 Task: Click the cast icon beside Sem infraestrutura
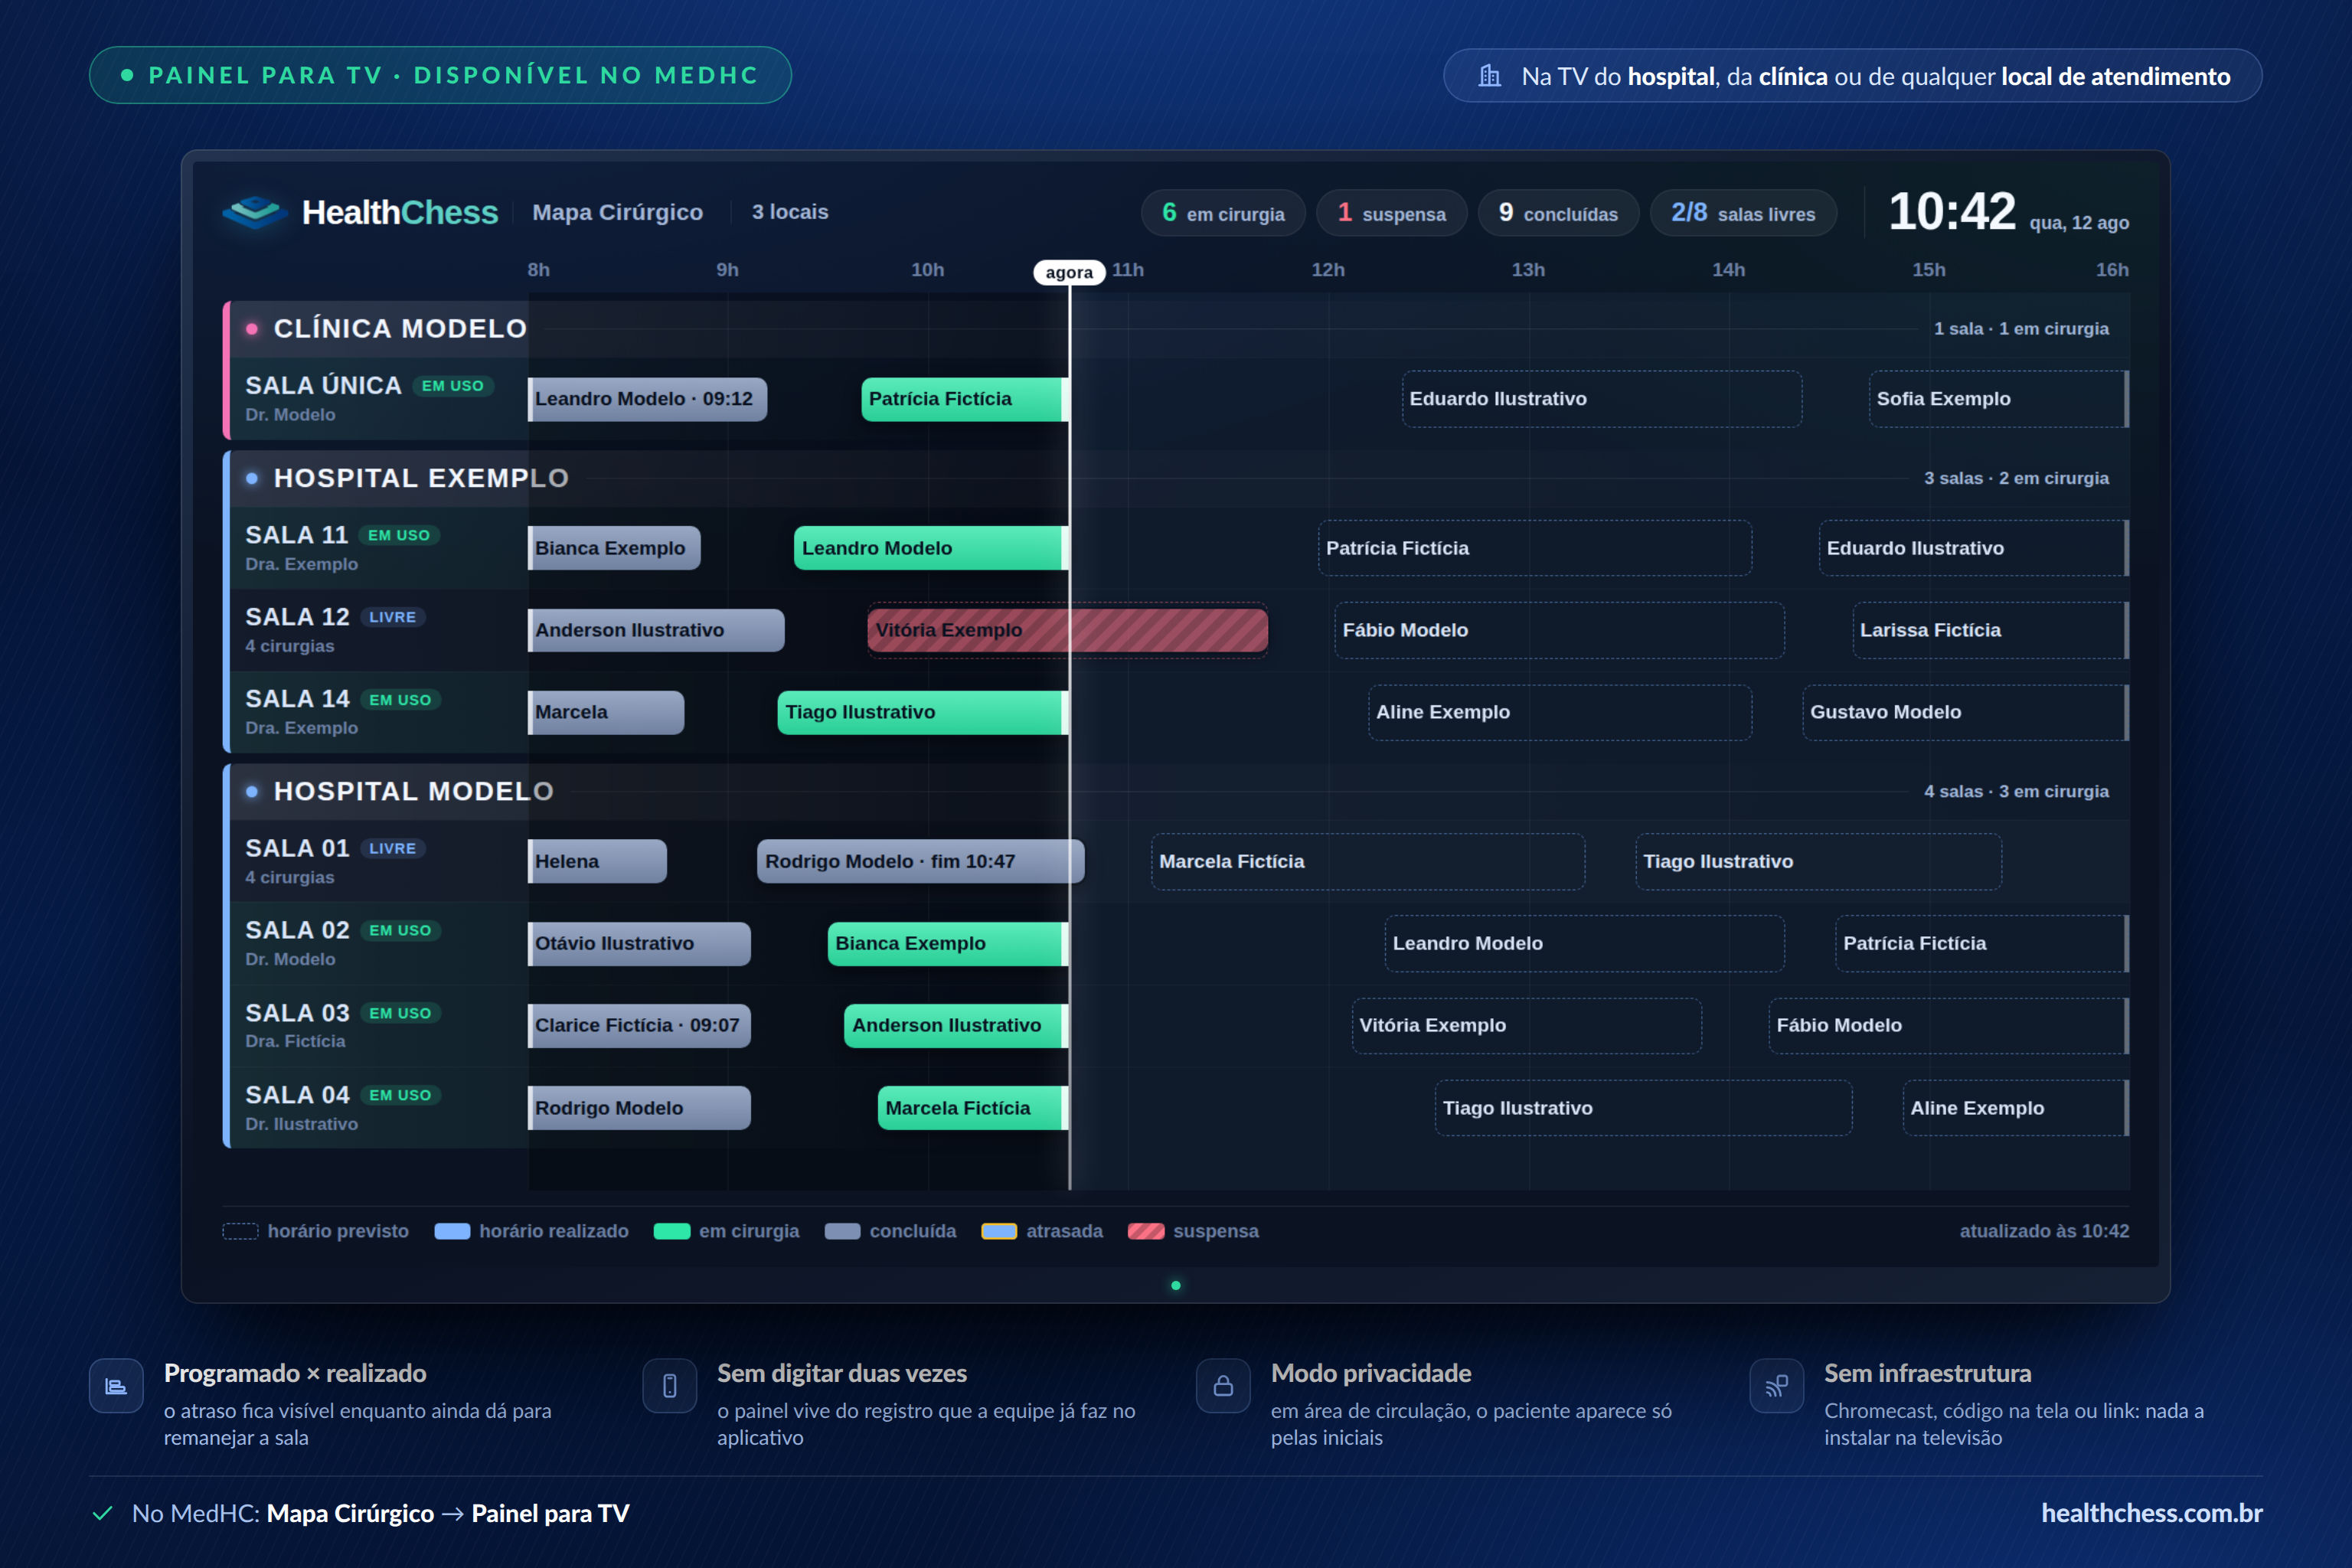[x=1776, y=1386]
